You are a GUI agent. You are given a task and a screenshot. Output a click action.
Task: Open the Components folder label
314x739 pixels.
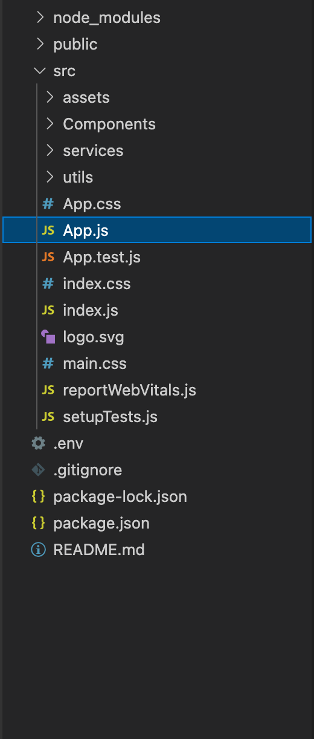[x=109, y=125]
